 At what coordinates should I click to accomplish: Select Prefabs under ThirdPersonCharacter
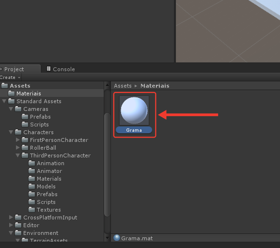click(x=52, y=194)
